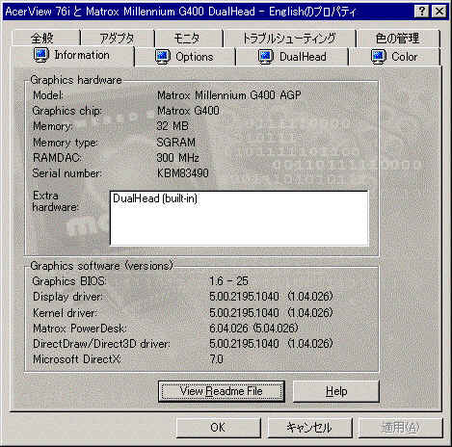Click the Graphics BIOS version 1.6 - 25
452x447 pixels.
228,281
